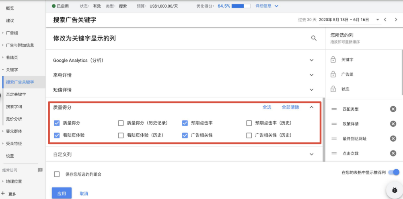Click the plus icon for 更多
Screen dimensions: 403x199
3,193
